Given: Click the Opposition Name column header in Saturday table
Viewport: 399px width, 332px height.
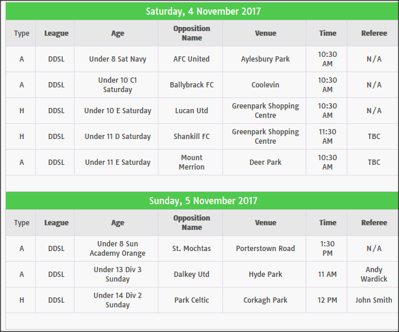Looking at the screenshot, I should tap(191, 33).
